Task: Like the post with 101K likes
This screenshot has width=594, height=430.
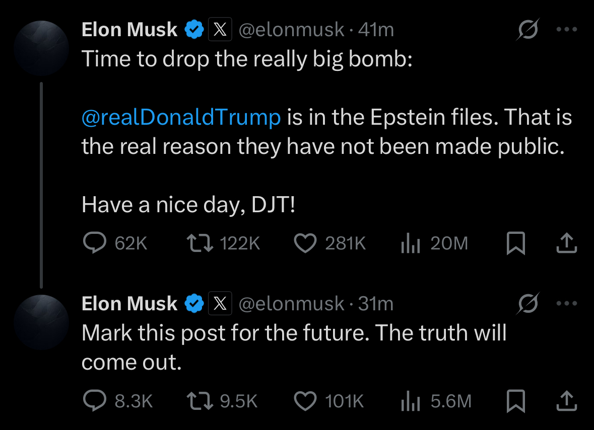Action: [x=304, y=401]
